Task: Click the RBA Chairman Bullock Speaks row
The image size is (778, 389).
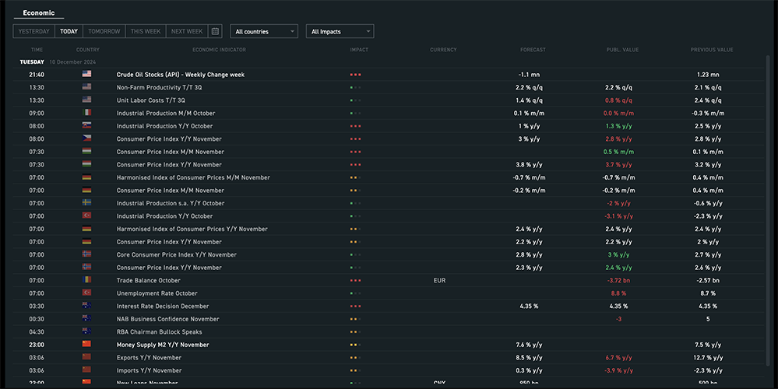Action: (159, 331)
